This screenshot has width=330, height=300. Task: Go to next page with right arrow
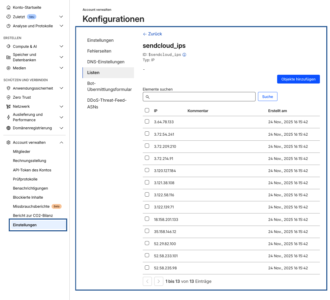[159, 281]
